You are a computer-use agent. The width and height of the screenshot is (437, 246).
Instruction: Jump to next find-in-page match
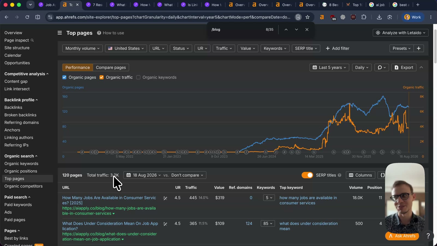296,30
